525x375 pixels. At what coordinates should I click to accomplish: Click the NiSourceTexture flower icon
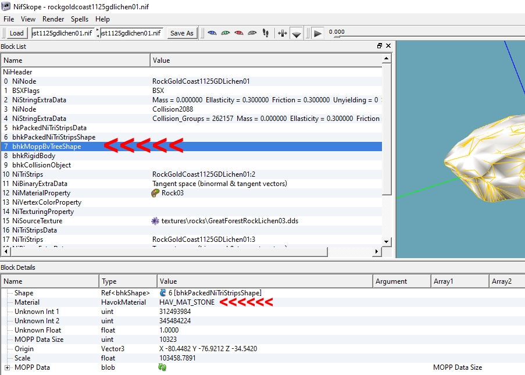coord(155,221)
